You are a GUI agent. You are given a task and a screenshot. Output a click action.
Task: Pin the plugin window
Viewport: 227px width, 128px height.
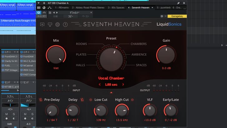[x=178, y=3]
